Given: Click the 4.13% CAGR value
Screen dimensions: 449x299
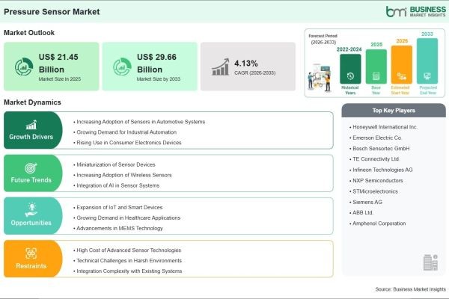Looking at the screenshot, I should [x=246, y=64].
